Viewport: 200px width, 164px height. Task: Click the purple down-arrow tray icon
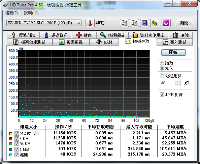tap(166, 23)
